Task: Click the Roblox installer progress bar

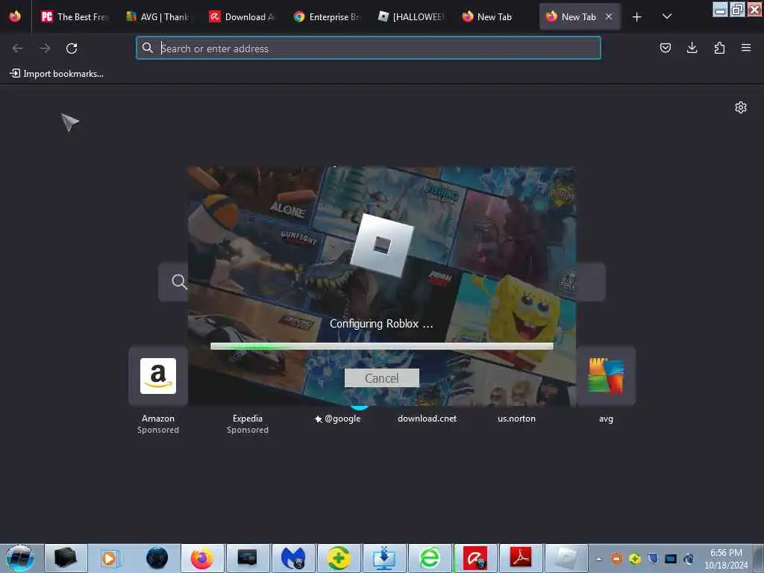Action: pyautogui.click(x=381, y=346)
